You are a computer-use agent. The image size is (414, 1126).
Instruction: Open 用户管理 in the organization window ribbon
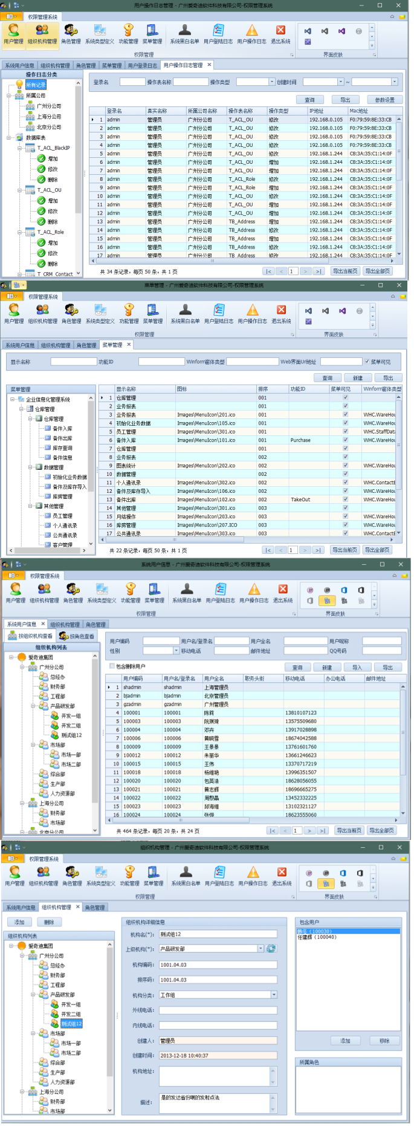pyautogui.click(x=15, y=877)
